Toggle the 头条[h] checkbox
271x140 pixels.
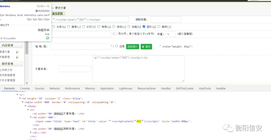coord(54,26)
